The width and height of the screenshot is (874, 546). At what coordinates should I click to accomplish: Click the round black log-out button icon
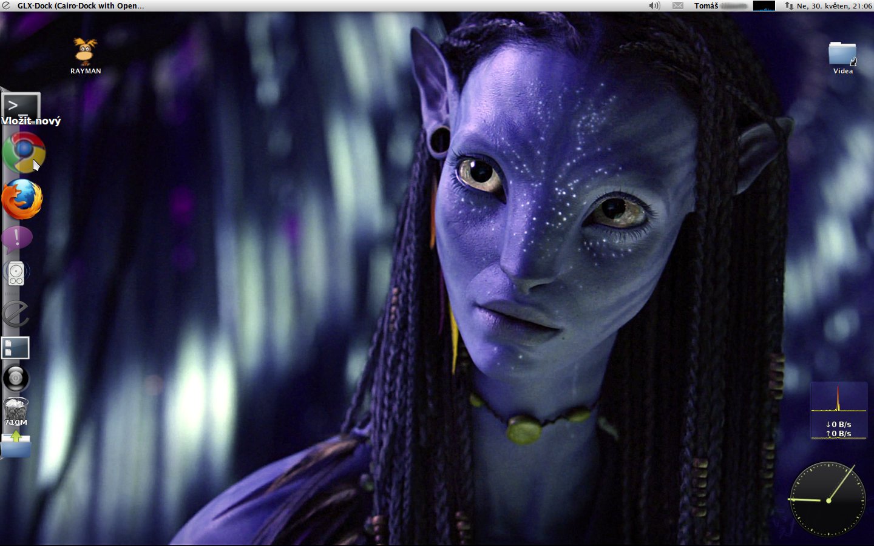(16, 379)
